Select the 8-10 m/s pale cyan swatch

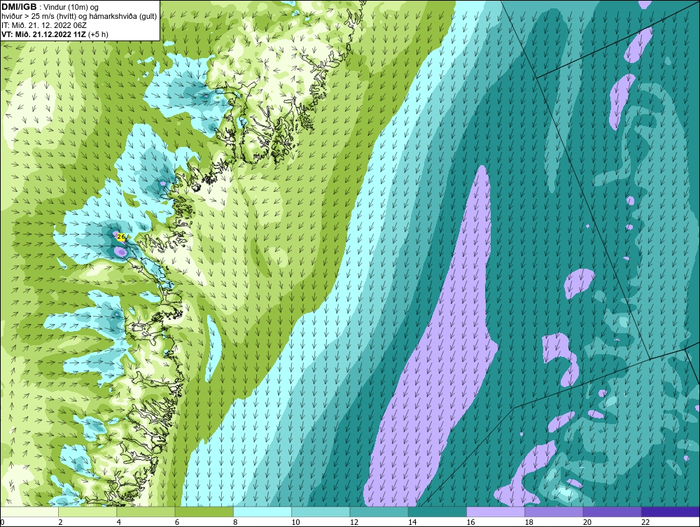(262, 512)
